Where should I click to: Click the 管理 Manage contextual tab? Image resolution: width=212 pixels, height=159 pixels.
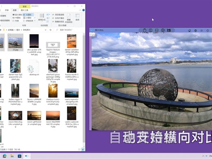pyautogui.click(x=24, y=7)
